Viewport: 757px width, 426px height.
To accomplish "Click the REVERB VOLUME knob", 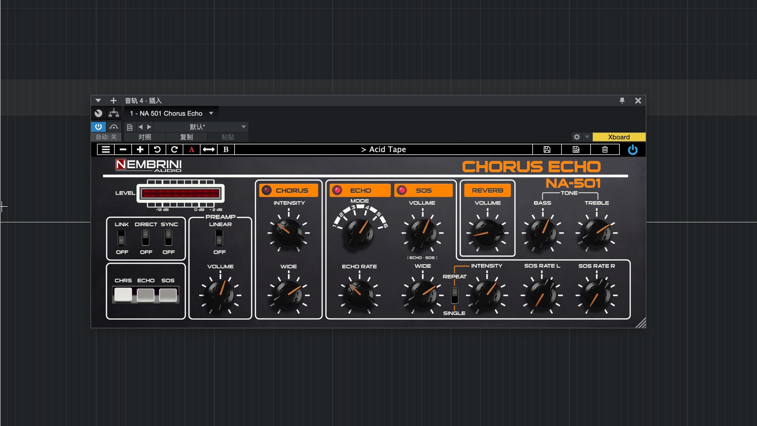I will pyautogui.click(x=487, y=233).
